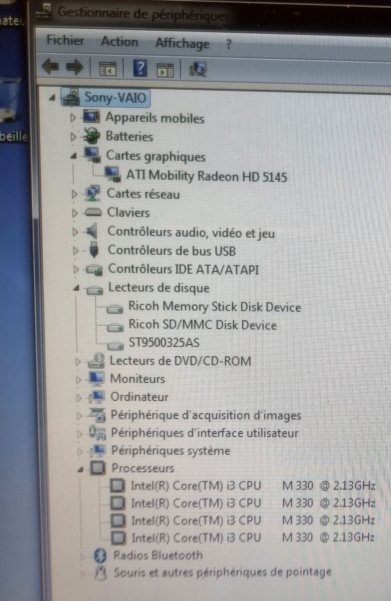391x601 pixels.
Task: Open the Fichier menu
Action: pyautogui.click(x=65, y=41)
